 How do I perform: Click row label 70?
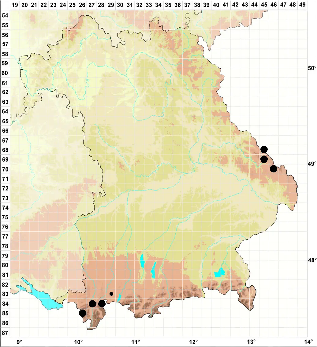[5, 169]
